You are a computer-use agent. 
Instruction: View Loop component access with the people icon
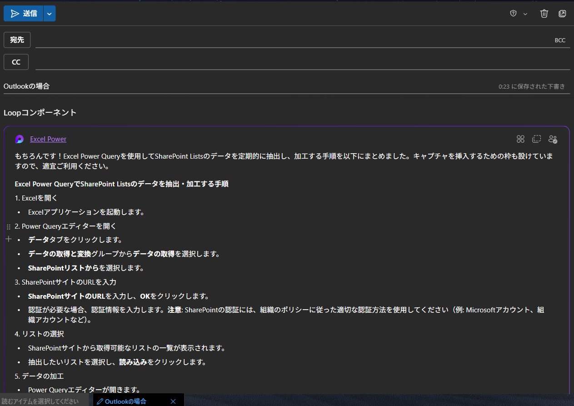click(x=553, y=139)
